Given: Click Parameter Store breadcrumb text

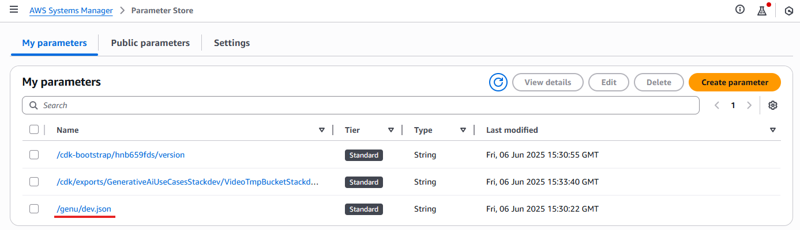Looking at the screenshot, I should click(x=163, y=10).
